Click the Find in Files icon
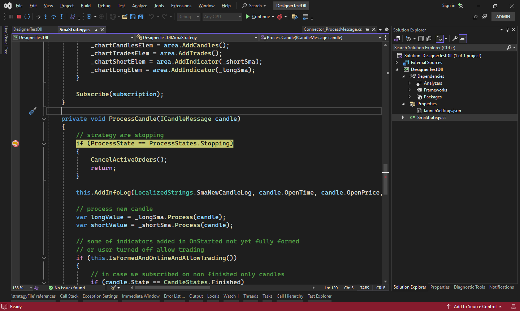This screenshot has width=520, height=311. (295, 17)
